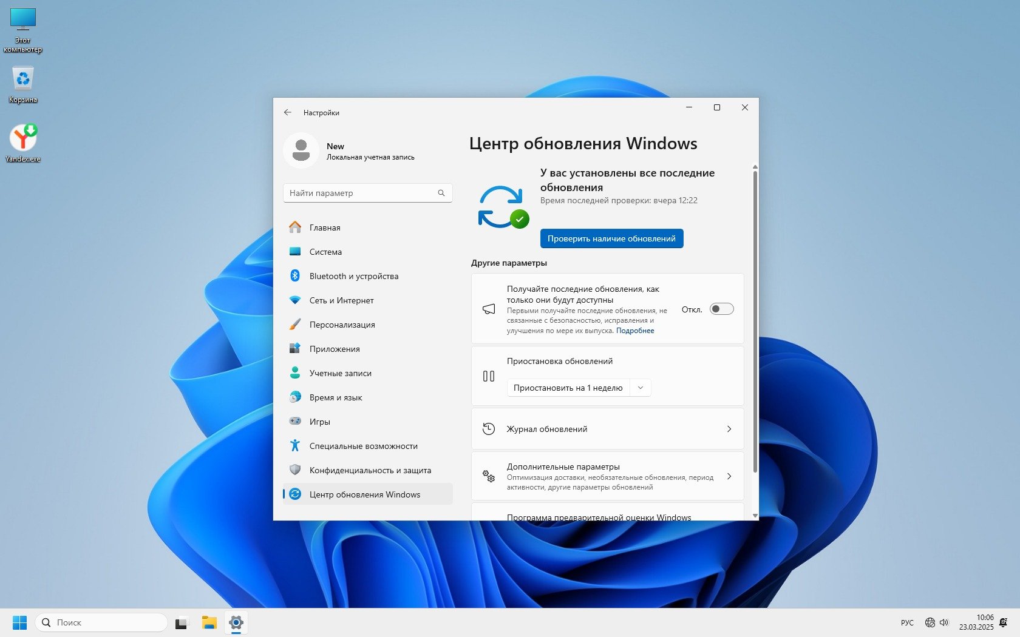Screen dimensions: 1020x637
Task: Select Учетные записи menu item
Action: (340, 373)
